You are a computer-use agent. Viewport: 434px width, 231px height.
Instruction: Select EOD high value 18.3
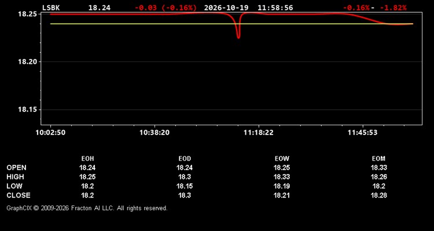pos(185,177)
